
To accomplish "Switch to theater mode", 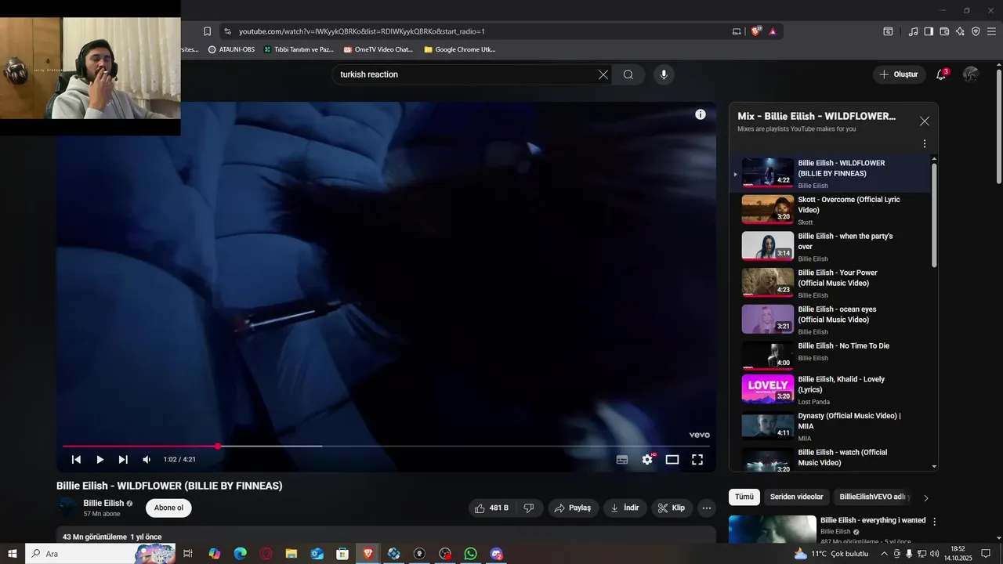I will click(x=672, y=460).
